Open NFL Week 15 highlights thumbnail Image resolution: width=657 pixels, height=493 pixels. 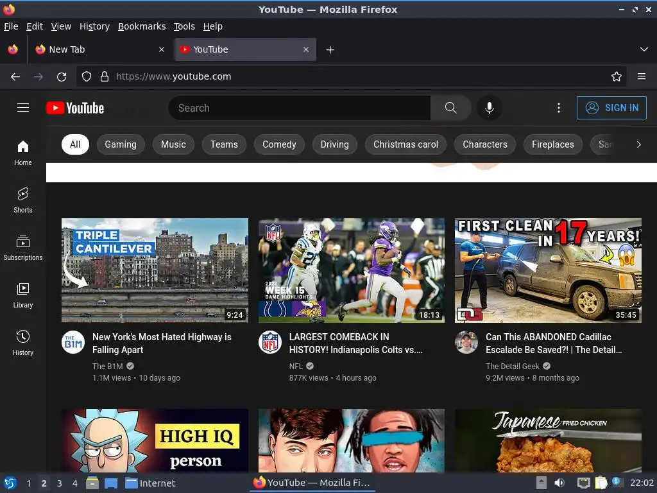tap(352, 270)
